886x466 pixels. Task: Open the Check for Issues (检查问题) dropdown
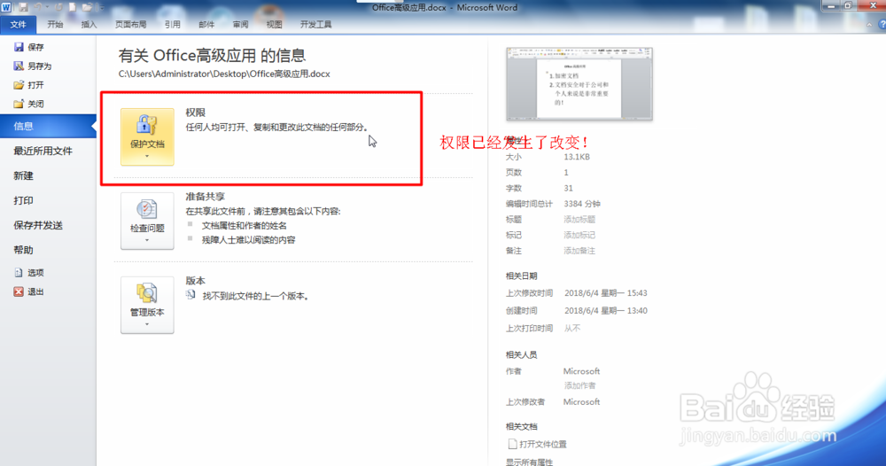tap(147, 221)
